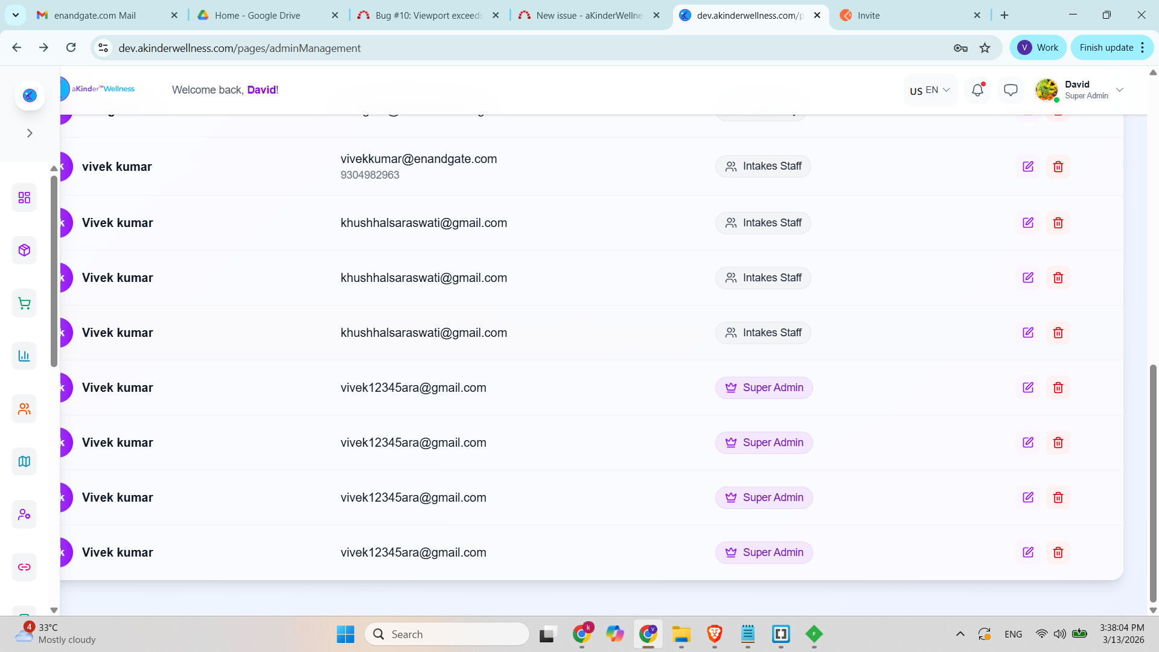Viewport: 1159px width, 652px height.
Task: Open the users sidebar icon
Action: 24,409
